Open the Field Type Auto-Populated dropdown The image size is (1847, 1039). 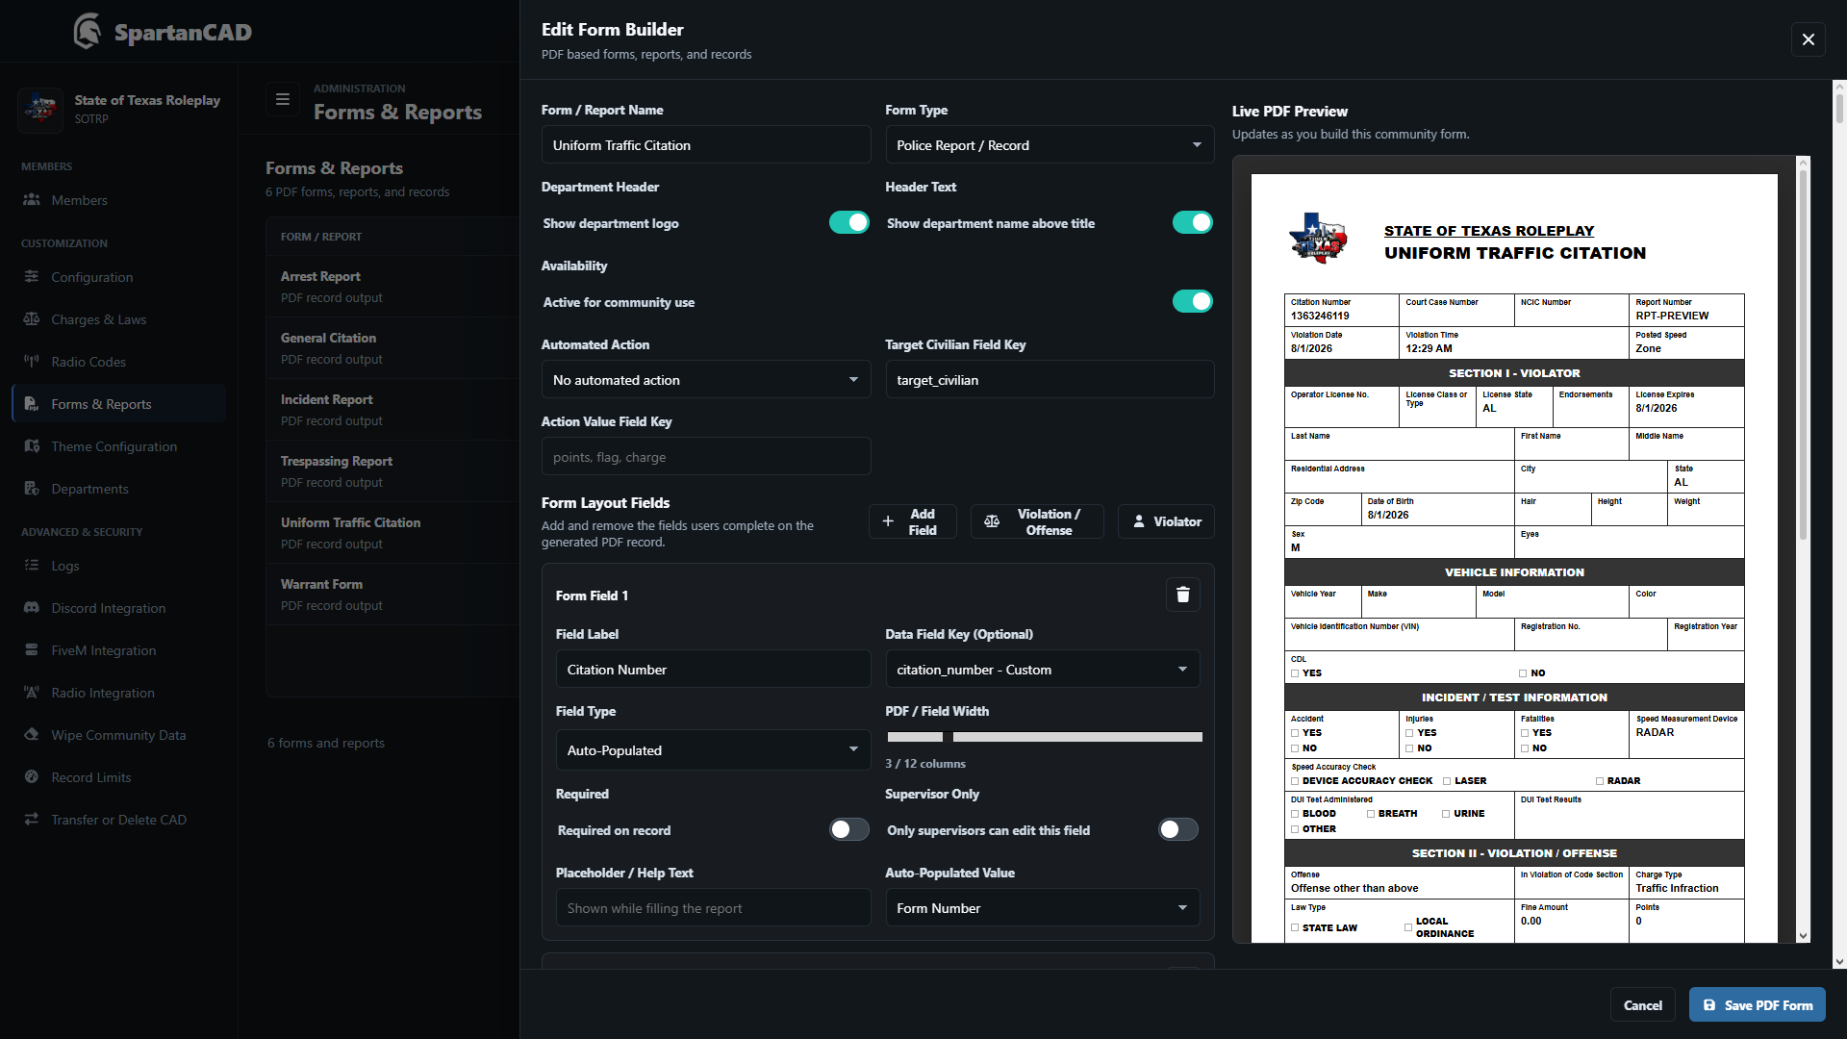[713, 750]
